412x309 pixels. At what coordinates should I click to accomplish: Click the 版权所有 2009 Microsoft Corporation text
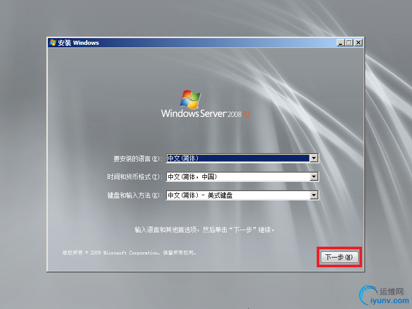[x=129, y=253]
